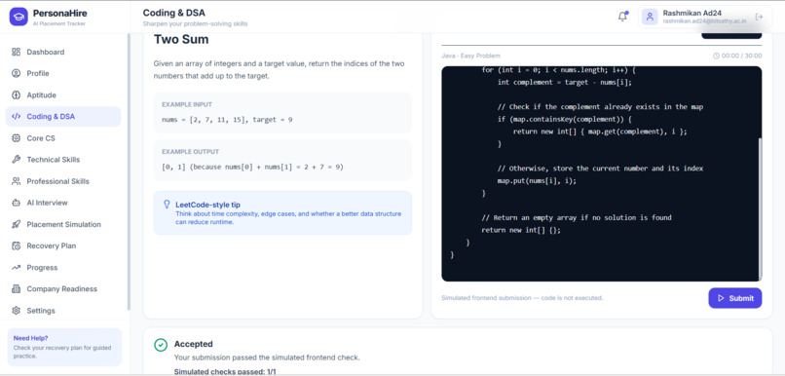Click the code editor vertical scrollbar
Screen dimensions: 785x376
click(760, 208)
